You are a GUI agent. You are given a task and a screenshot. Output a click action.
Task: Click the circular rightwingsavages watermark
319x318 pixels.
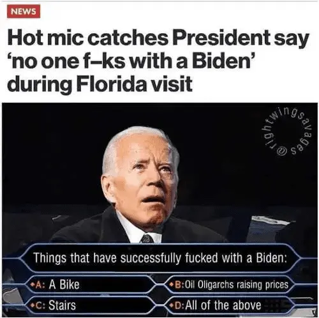[x=288, y=131]
